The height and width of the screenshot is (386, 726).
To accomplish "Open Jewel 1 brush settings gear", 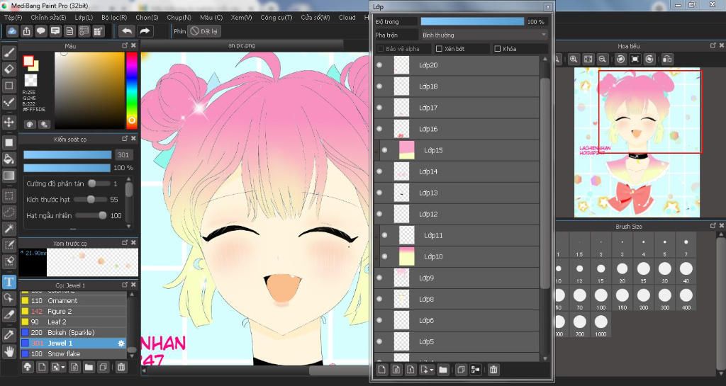I will point(121,344).
